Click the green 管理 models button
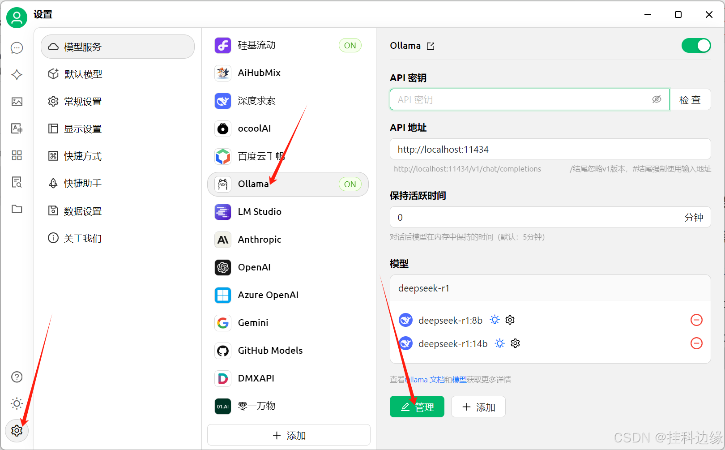725x450 pixels. [417, 407]
